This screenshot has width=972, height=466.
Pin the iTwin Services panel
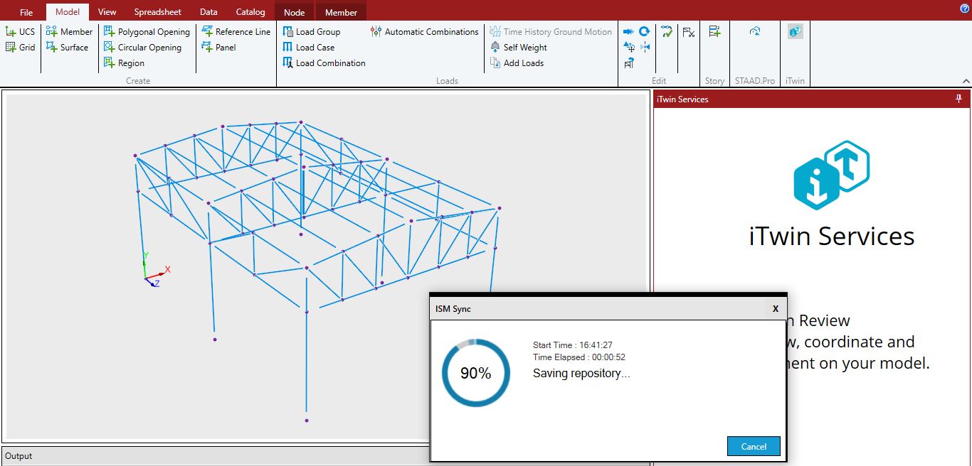coord(958,99)
